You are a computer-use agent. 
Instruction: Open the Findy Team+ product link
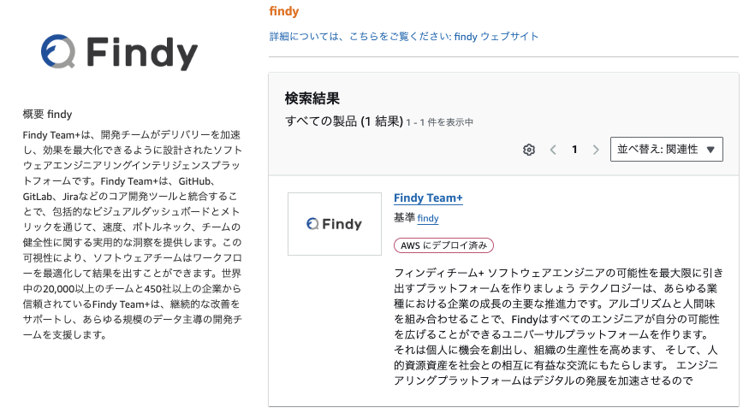[428, 198]
